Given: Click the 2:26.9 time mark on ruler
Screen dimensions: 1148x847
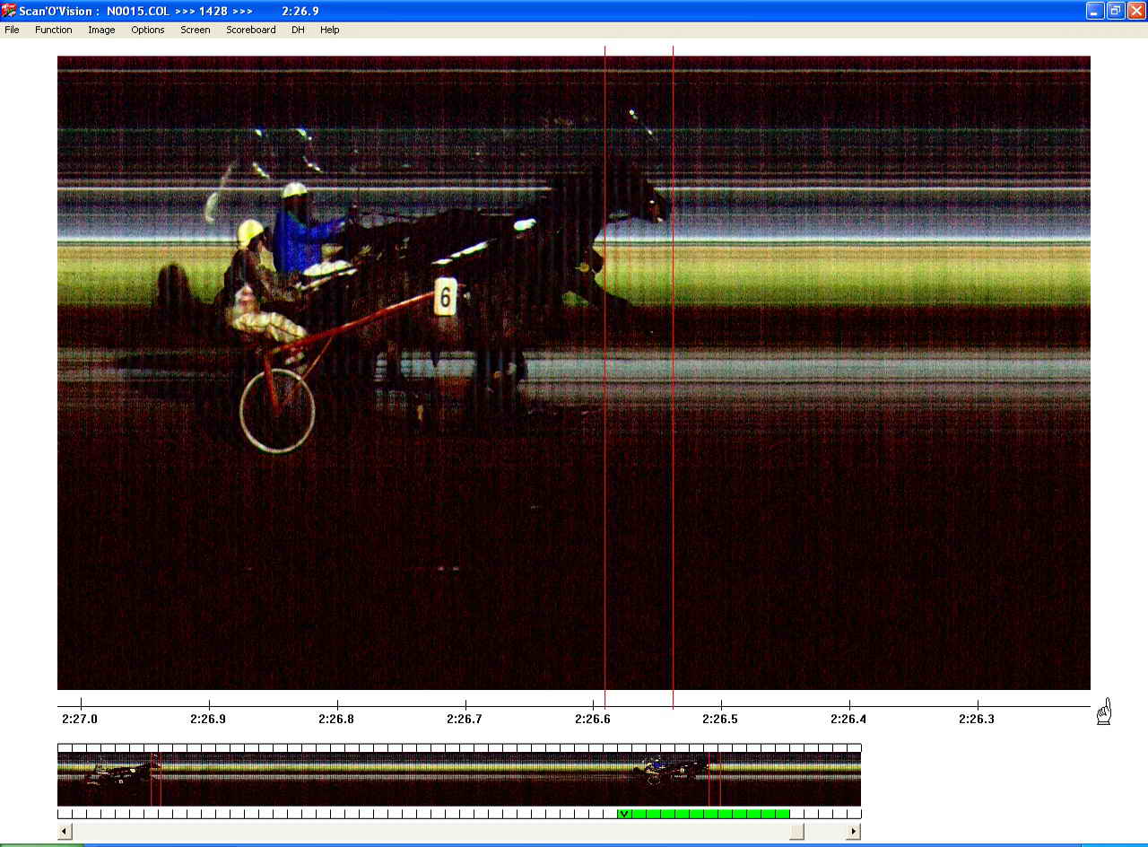Looking at the screenshot, I should [209, 719].
